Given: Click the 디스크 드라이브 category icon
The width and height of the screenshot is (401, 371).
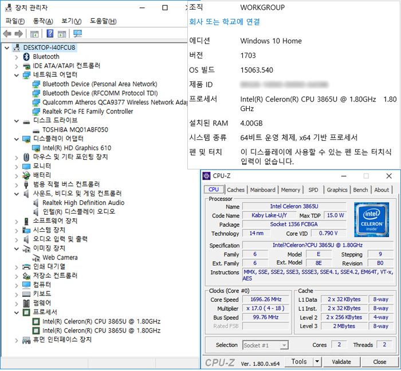Looking at the screenshot, I should [26, 122].
